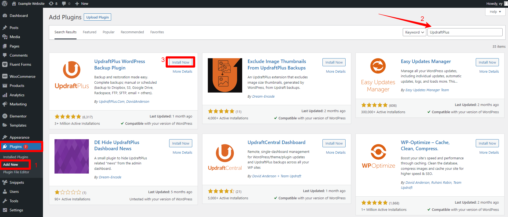Click the Easy Updates Manager logo
This screenshot has height=217, width=508.
click(x=378, y=75)
